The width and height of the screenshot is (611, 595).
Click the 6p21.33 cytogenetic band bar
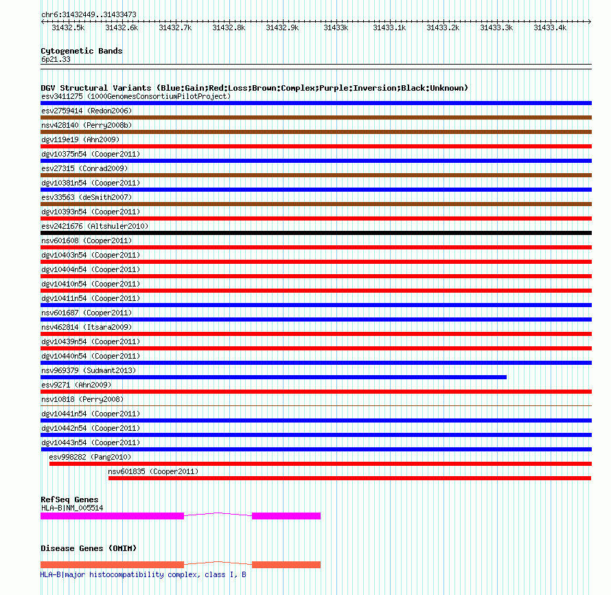point(316,67)
